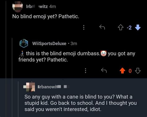Upvote the 'No blind emoji yet' comment

(121, 28)
